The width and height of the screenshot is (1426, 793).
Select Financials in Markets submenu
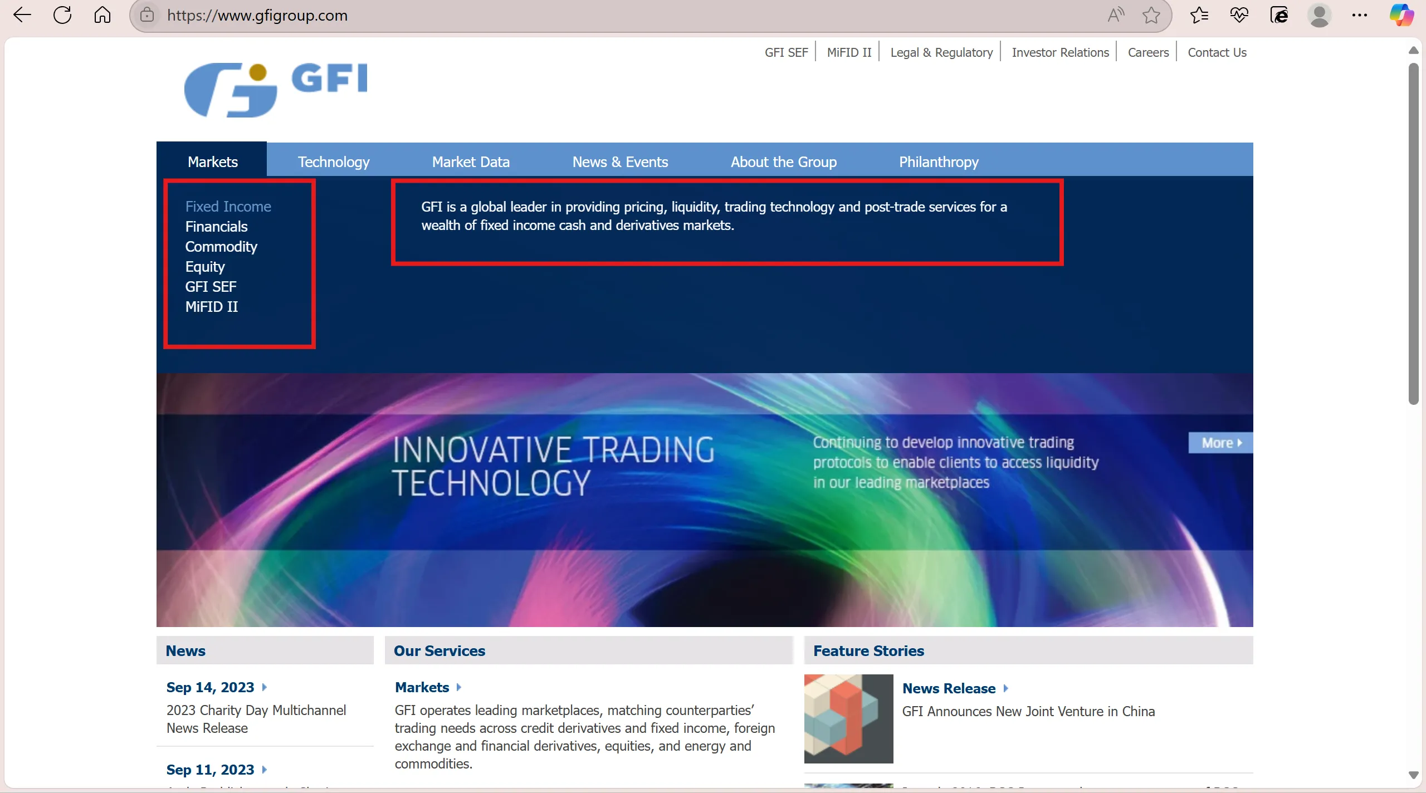coord(216,227)
